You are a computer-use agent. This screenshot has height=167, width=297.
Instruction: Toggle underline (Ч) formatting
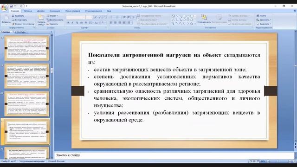pyautogui.click(x=77, y=23)
